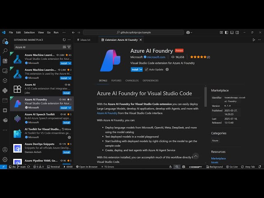
Task: Toggle the bottom panel
Action: coord(232,32)
